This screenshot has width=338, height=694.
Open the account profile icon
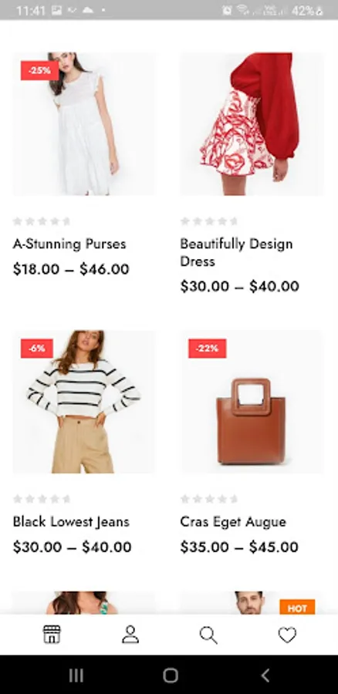point(130,635)
